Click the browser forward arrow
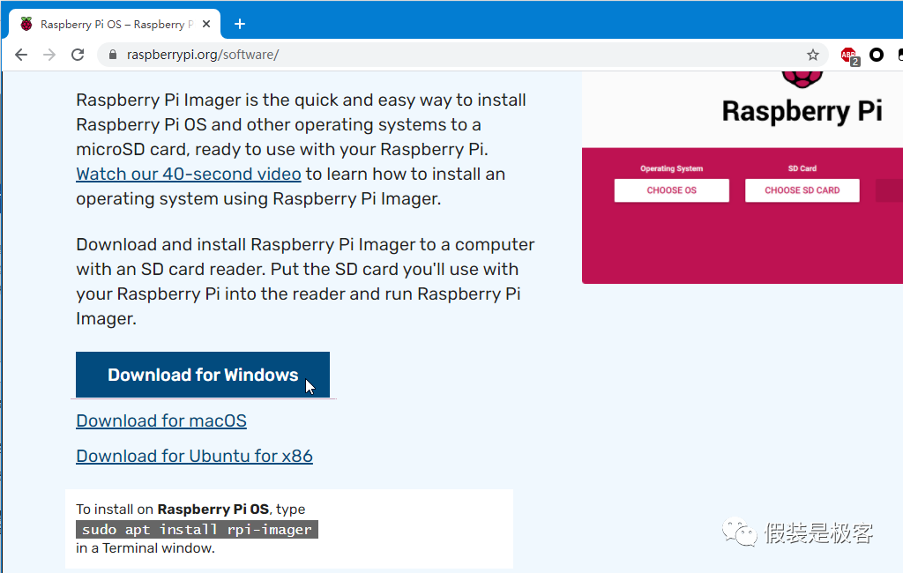903x573 pixels. click(49, 55)
